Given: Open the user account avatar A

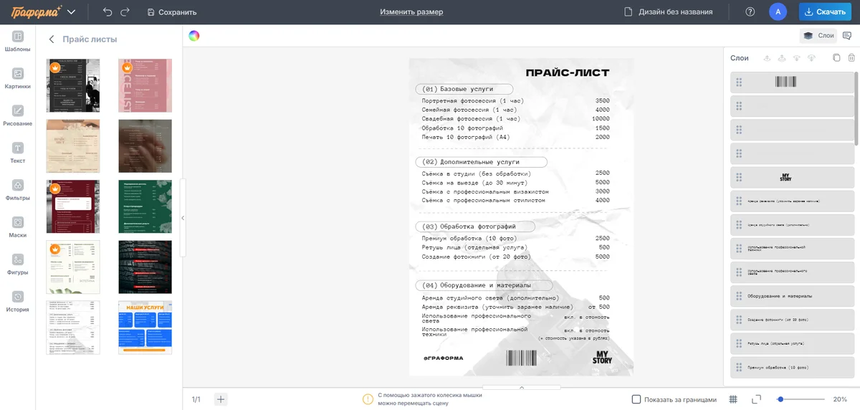Looking at the screenshot, I should click(778, 11).
